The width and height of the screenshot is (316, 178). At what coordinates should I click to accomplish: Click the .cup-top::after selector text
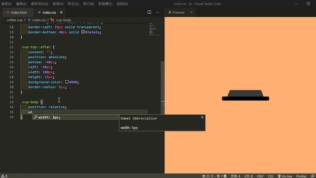coord(36,47)
